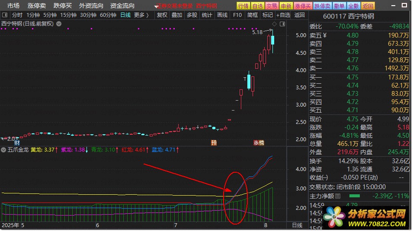The image size is (413, 231).
Task: Click the pink 涨停买 button
Action: (303, 6)
